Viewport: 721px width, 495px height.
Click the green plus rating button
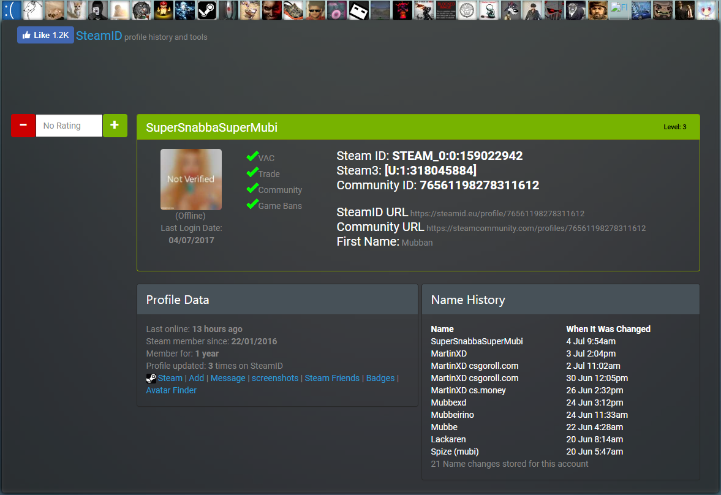click(x=115, y=125)
